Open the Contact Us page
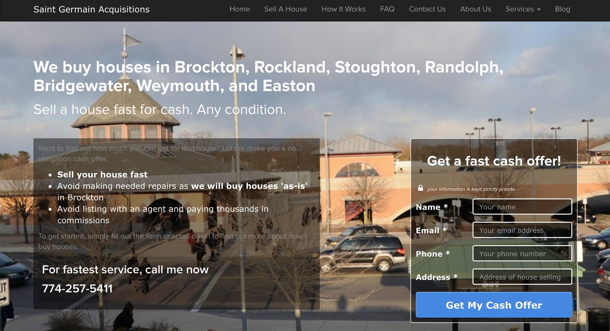Viewport: 610px width, 331px height. [427, 9]
